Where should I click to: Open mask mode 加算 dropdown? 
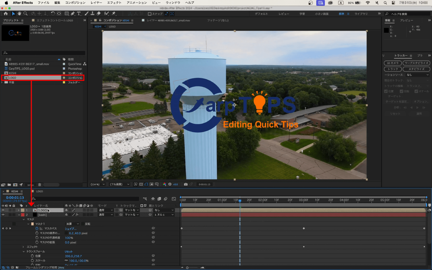pyautogui.click(x=72, y=224)
